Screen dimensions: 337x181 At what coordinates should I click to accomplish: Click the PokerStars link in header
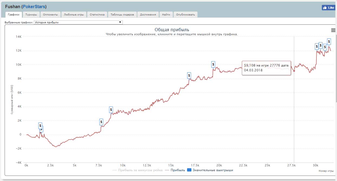click(x=34, y=6)
